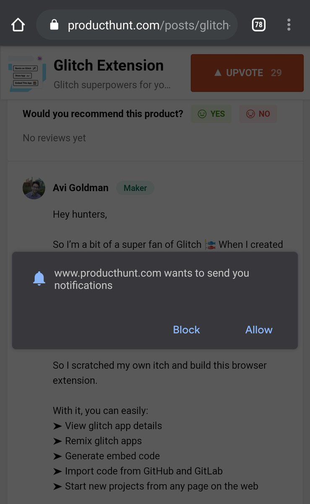Tap the address bar URL field
Screen dimensions: 310x504
(148, 25)
